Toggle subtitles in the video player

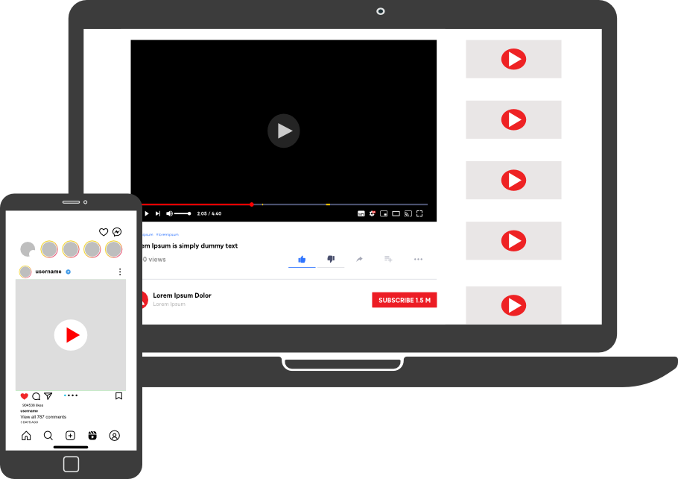point(361,213)
